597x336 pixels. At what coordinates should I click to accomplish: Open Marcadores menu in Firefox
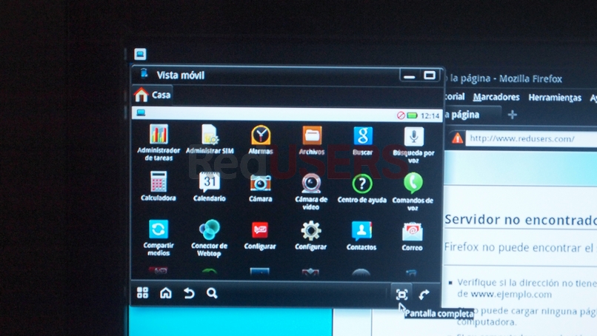[496, 97]
